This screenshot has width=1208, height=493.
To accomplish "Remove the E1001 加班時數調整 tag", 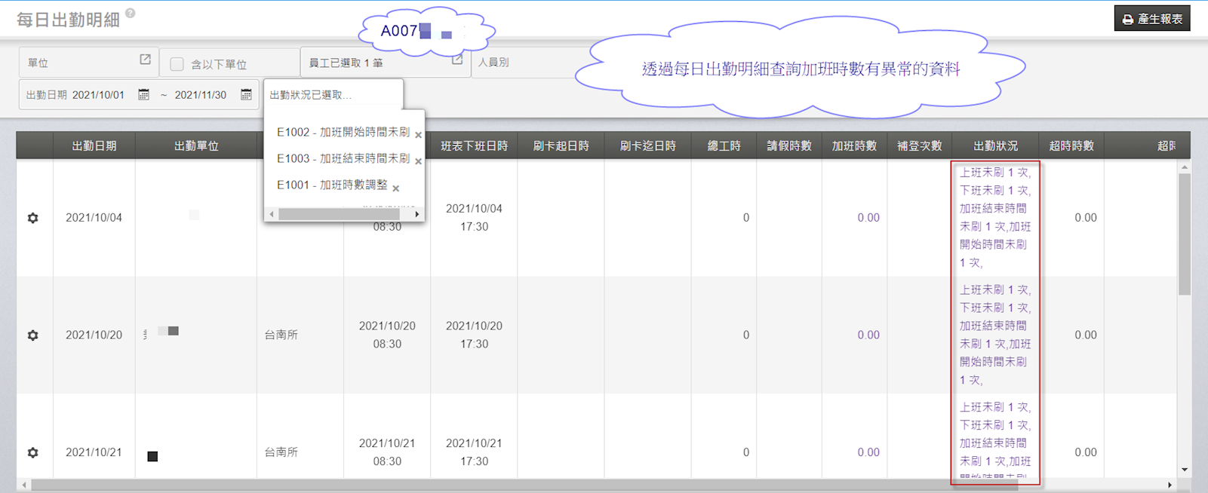I will pyautogui.click(x=395, y=188).
